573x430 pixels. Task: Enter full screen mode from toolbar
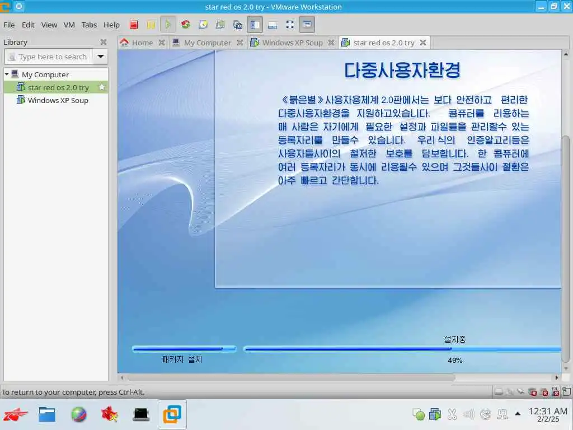click(290, 25)
